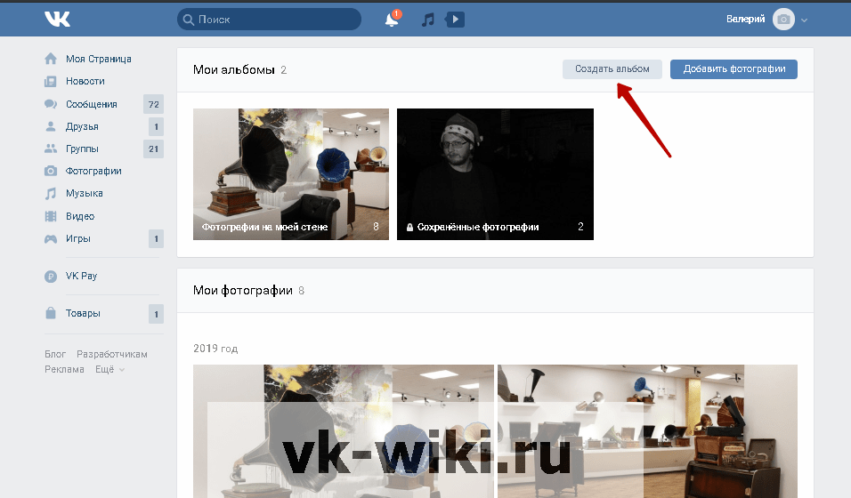Image resolution: width=851 pixels, height=498 pixels.
Task: Click the VK logo icon
Action: point(58,20)
